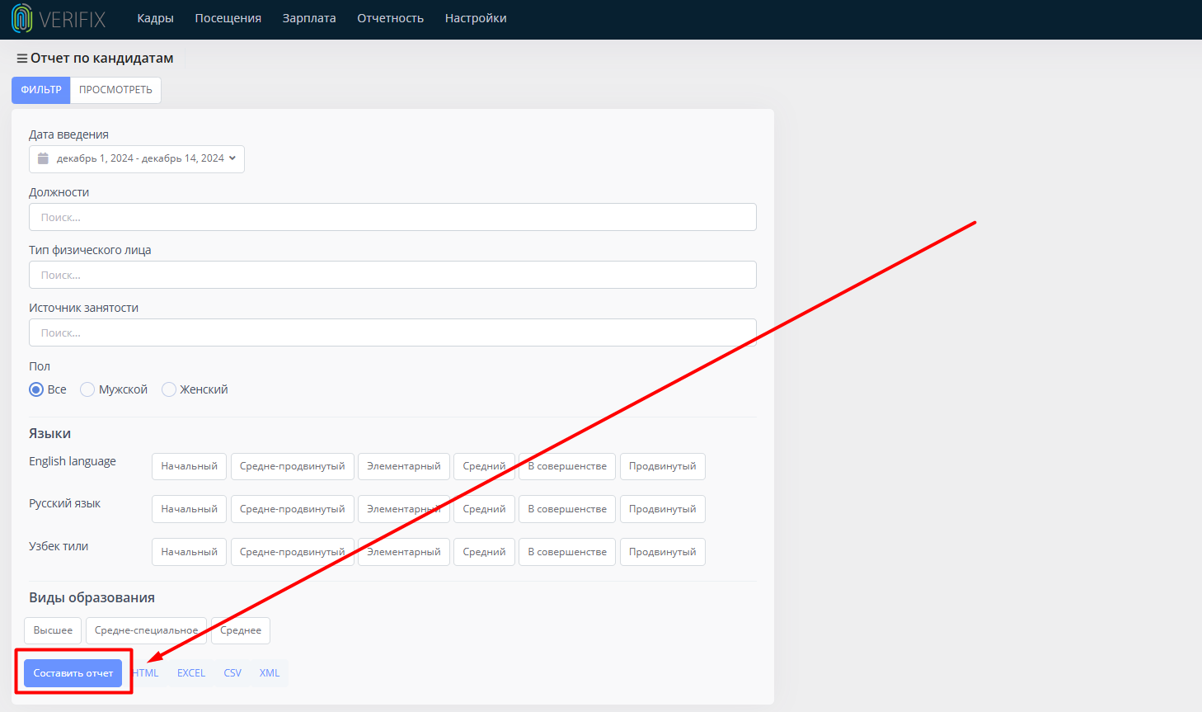Click the Тип физического лица search field
This screenshot has height=712, width=1202.
tap(392, 275)
